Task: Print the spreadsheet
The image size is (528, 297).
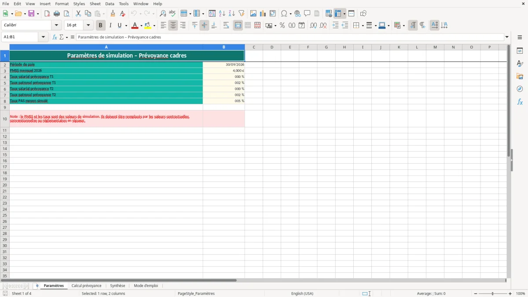Action: tap(57, 14)
